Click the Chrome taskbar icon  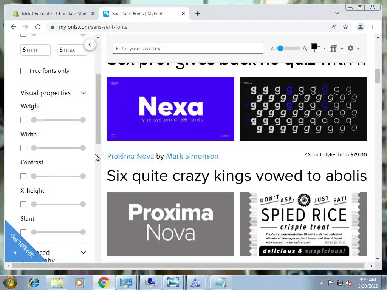(104, 283)
